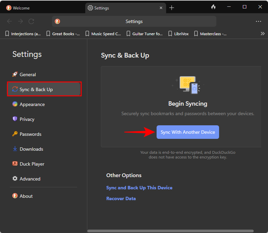Click the horizontal scrollbar at bottom

coord(171,231)
